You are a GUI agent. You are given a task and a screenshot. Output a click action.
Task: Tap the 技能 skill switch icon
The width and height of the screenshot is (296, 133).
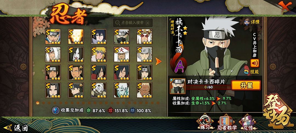pyautogui.click(x=251, y=72)
